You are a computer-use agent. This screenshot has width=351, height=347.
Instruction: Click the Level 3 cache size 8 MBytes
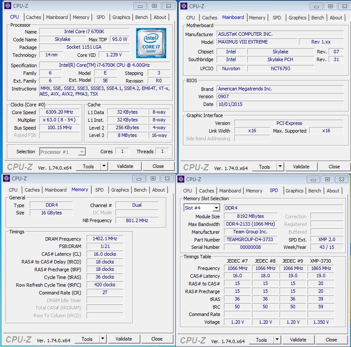[127, 135]
